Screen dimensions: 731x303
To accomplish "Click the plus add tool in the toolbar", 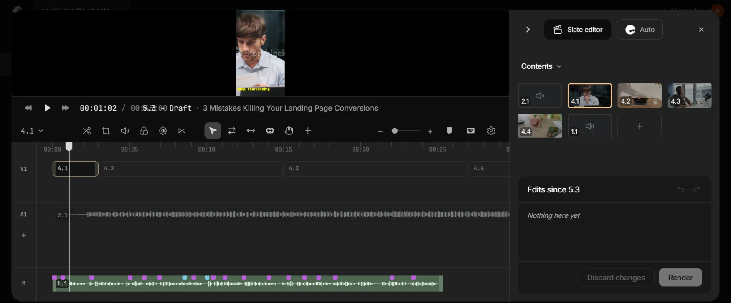I will pos(308,131).
